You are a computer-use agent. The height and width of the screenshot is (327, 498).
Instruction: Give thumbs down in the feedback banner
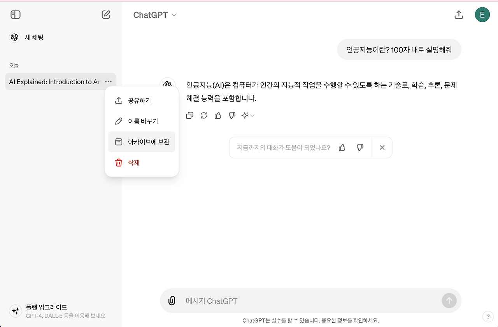pyautogui.click(x=360, y=148)
